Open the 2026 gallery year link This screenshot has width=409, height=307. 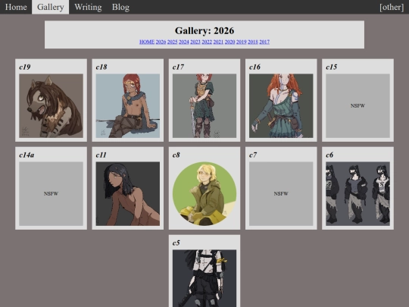click(x=161, y=42)
